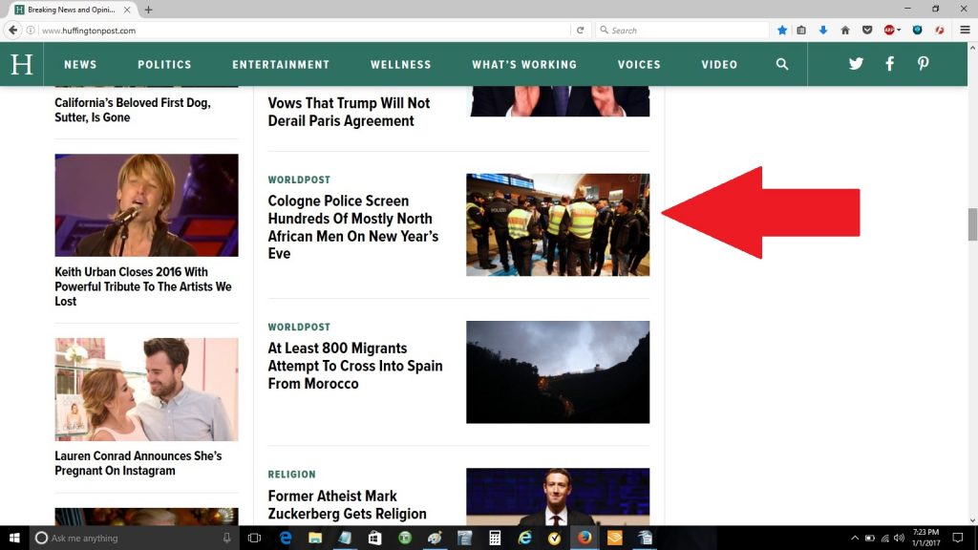Save the page to Pocket
Viewport: 978px width, 550px height.
(867, 30)
